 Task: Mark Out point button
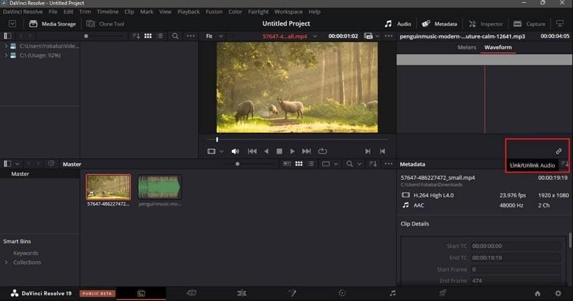[x=382, y=151]
